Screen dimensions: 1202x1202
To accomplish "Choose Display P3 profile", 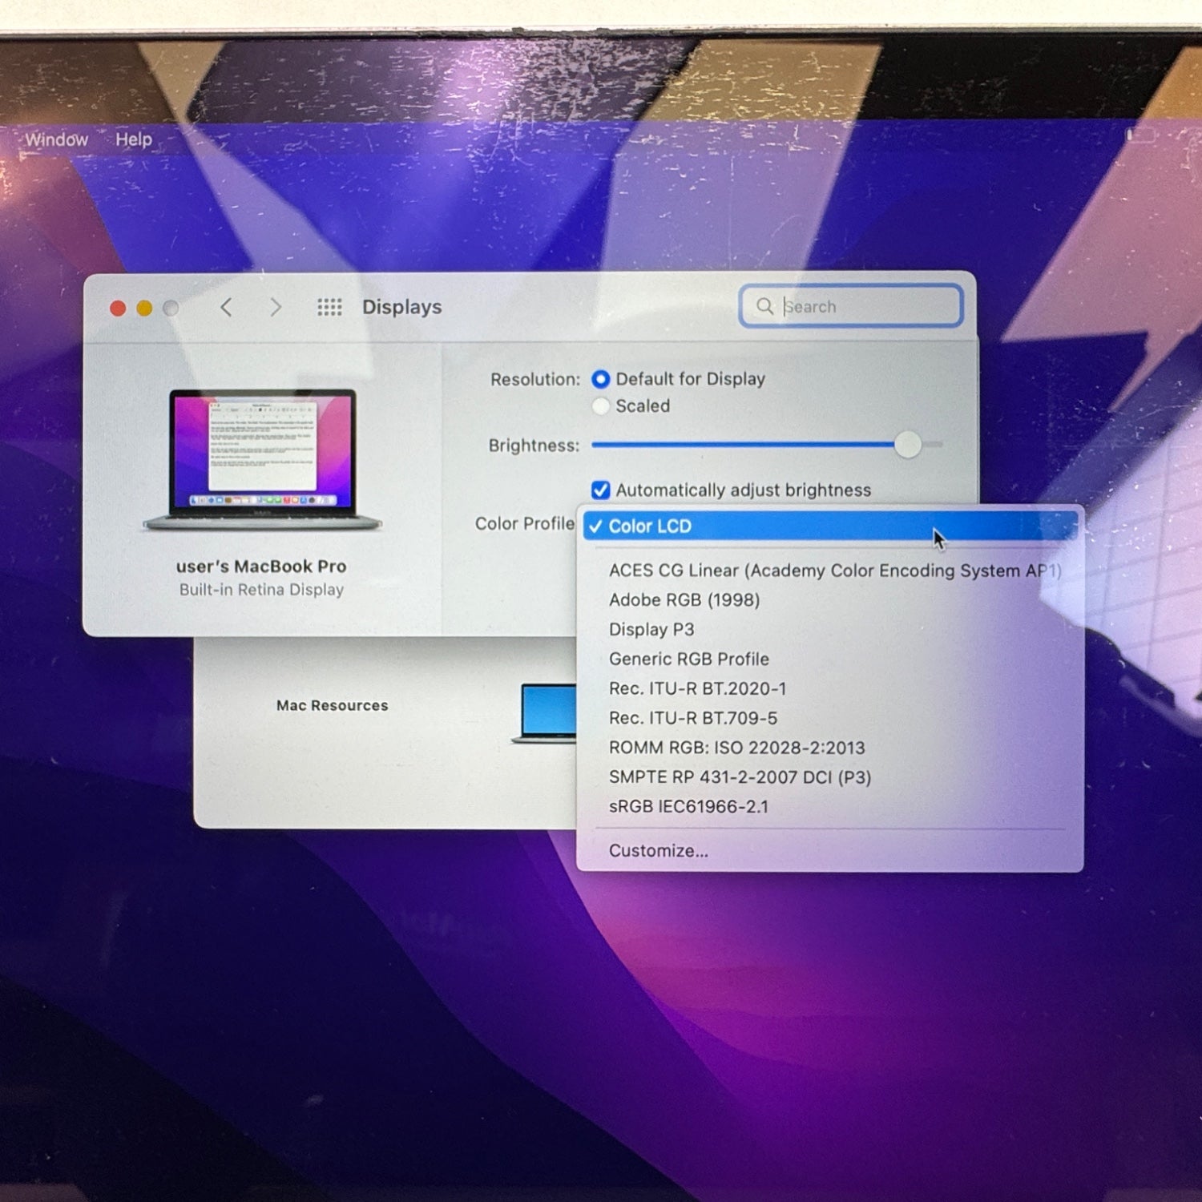I will click(x=830, y=630).
